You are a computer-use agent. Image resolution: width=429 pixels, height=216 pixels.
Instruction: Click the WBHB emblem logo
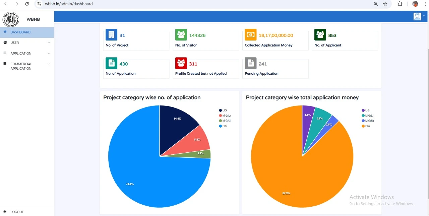click(11, 19)
